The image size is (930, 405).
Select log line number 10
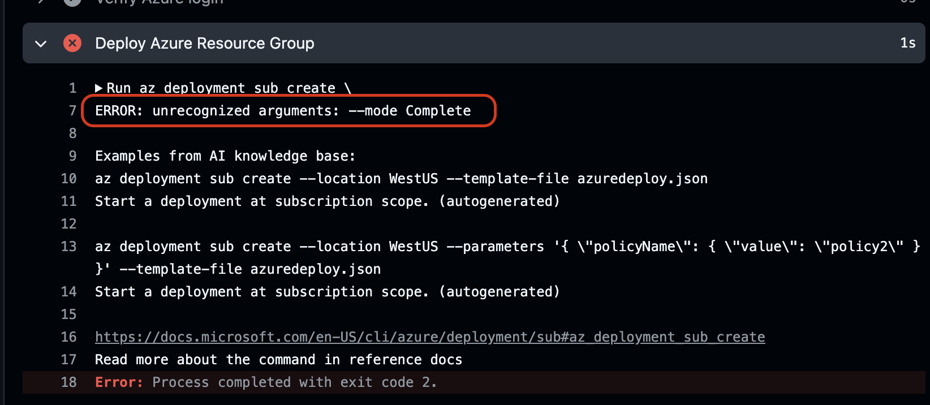[x=69, y=179]
